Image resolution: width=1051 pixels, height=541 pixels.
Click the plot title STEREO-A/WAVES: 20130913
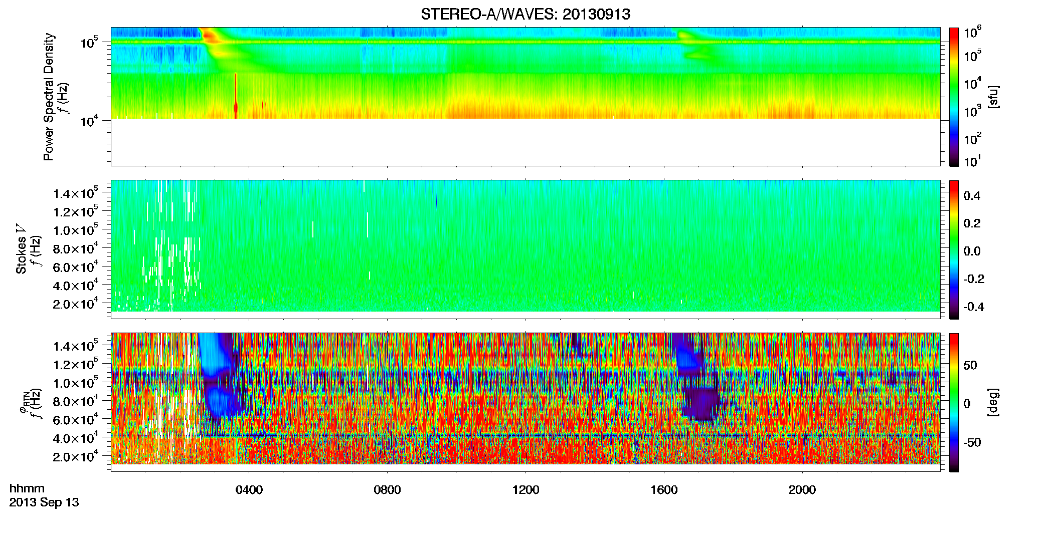click(525, 15)
